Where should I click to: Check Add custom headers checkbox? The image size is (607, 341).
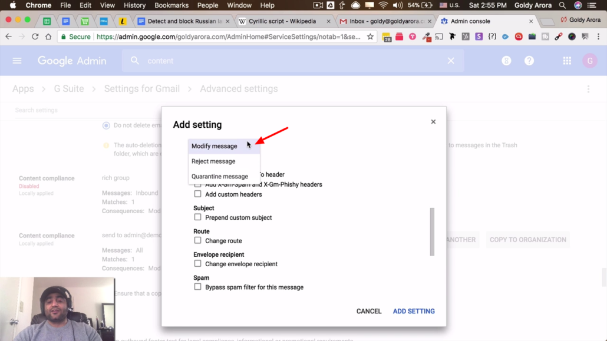197,194
